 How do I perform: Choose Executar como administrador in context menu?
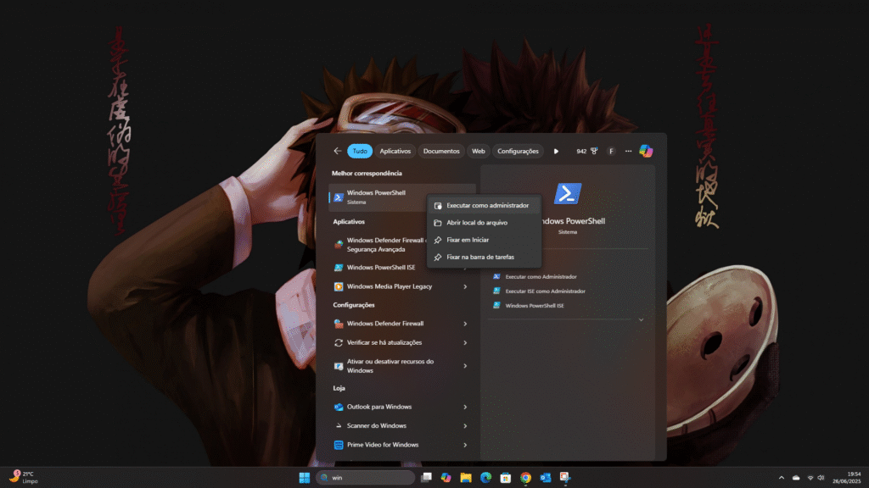click(484, 205)
